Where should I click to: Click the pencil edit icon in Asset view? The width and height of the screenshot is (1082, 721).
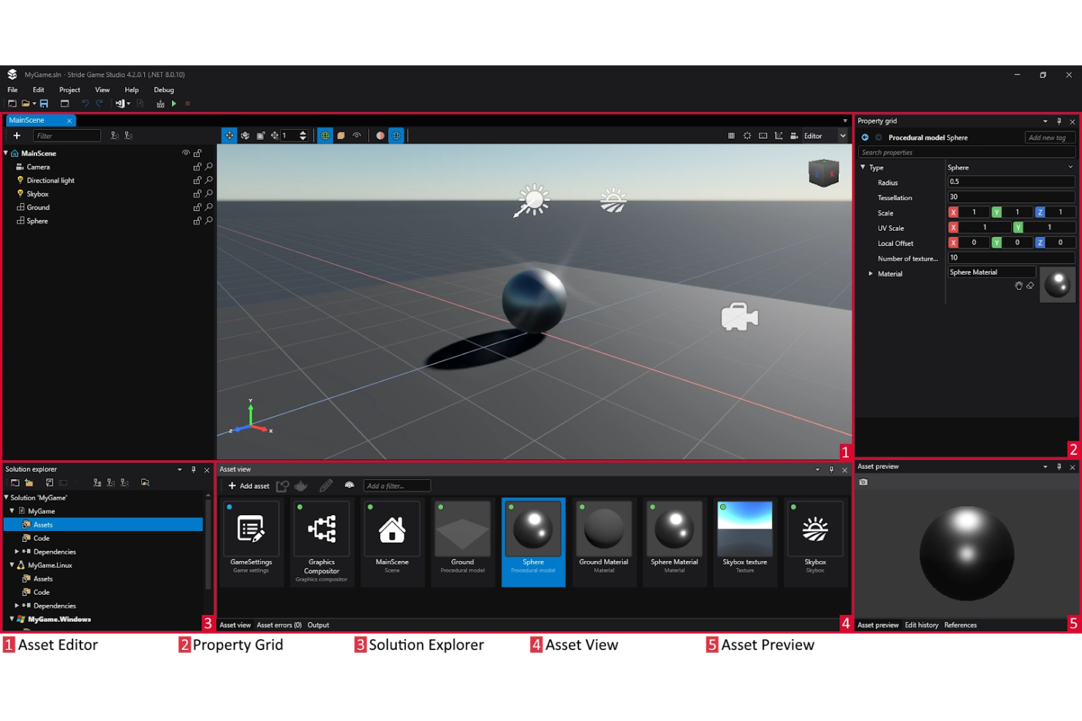click(x=326, y=485)
